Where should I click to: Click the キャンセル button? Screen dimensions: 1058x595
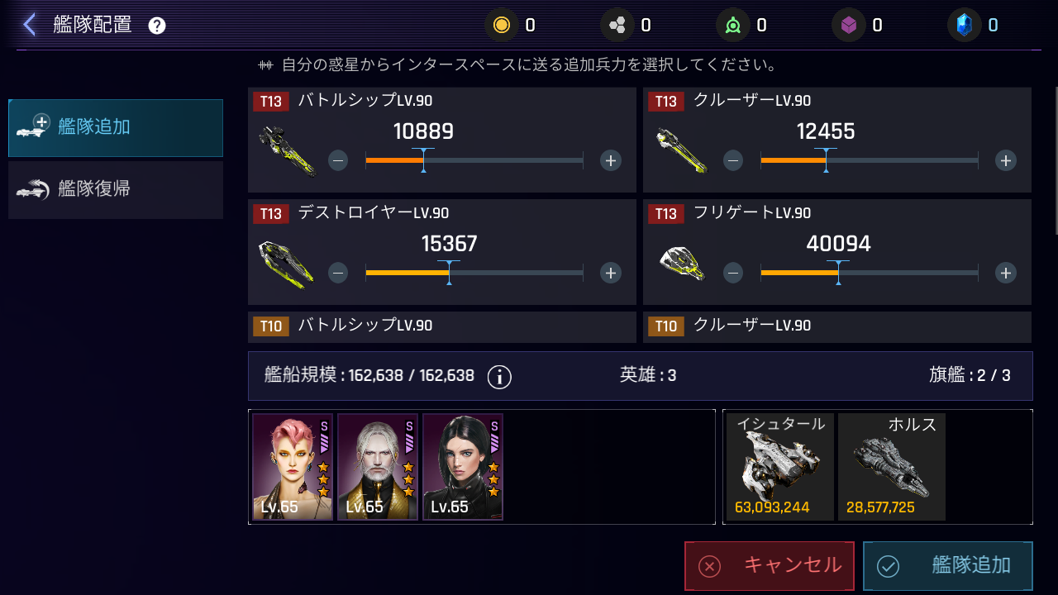(x=770, y=566)
